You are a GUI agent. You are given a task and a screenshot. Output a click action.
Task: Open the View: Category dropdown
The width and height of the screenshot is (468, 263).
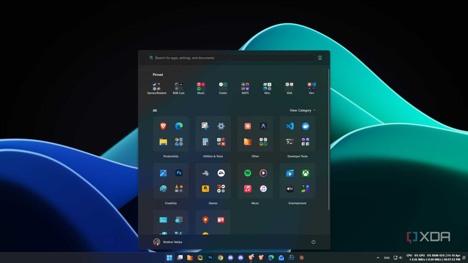click(302, 110)
